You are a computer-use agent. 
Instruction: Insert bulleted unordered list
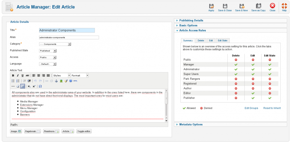coord(13,81)
